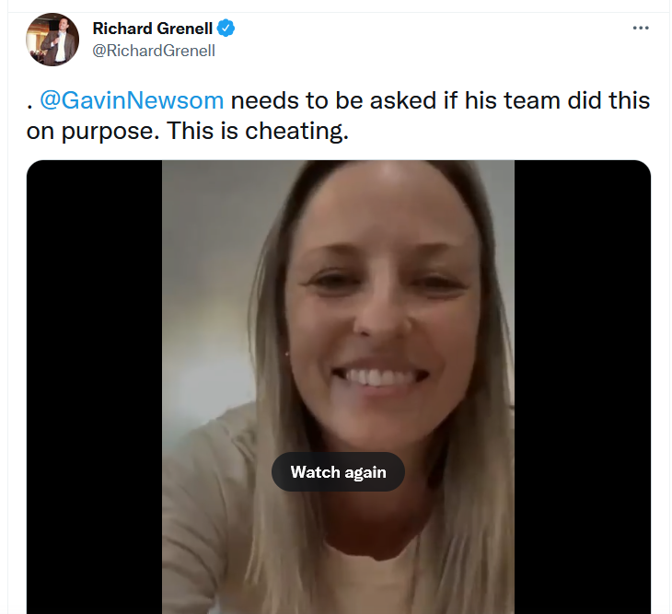Expand tweet options using the ellipsis icon
The image size is (672, 614).
[641, 28]
